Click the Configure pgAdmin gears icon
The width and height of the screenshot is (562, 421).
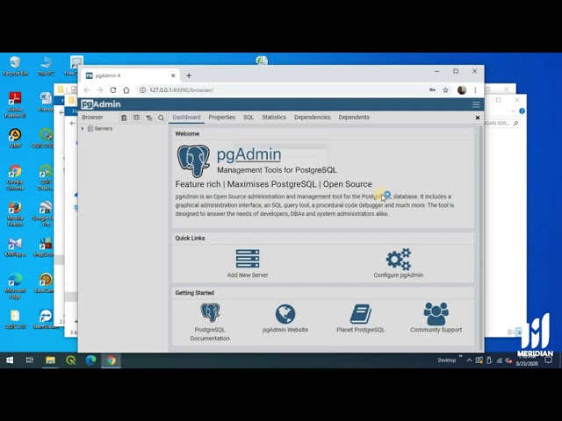(x=399, y=259)
